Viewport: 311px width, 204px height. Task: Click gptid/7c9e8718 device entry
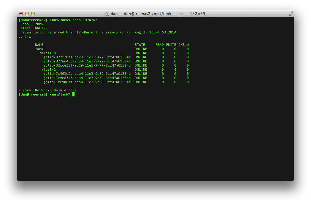click(x=87, y=78)
